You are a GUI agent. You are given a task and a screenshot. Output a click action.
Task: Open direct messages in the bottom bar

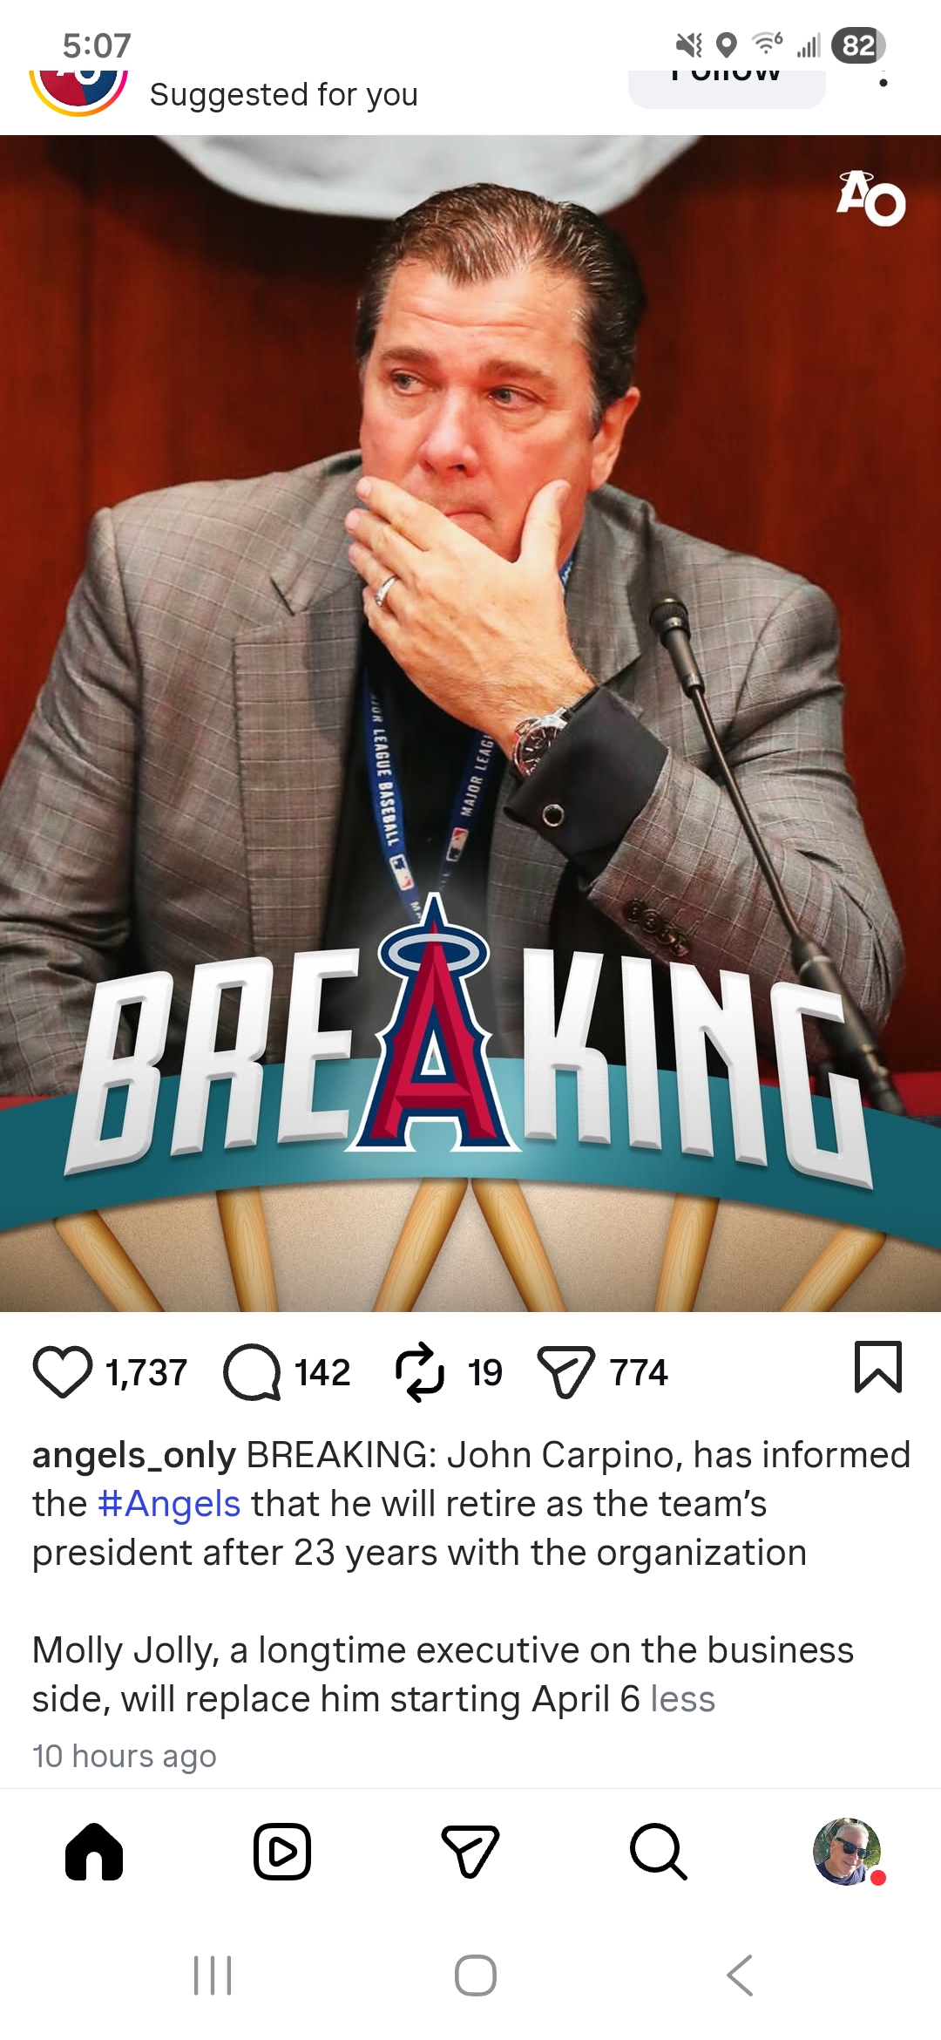point(470,1852)
